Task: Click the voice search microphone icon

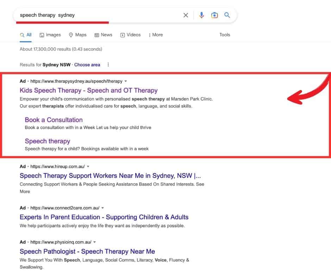Action: click(201, 15)
